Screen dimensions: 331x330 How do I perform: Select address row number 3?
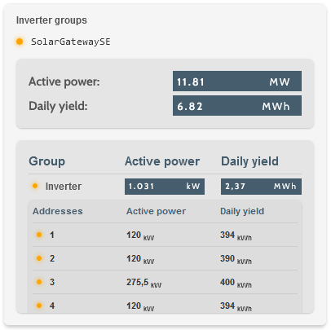pos(165,282)
